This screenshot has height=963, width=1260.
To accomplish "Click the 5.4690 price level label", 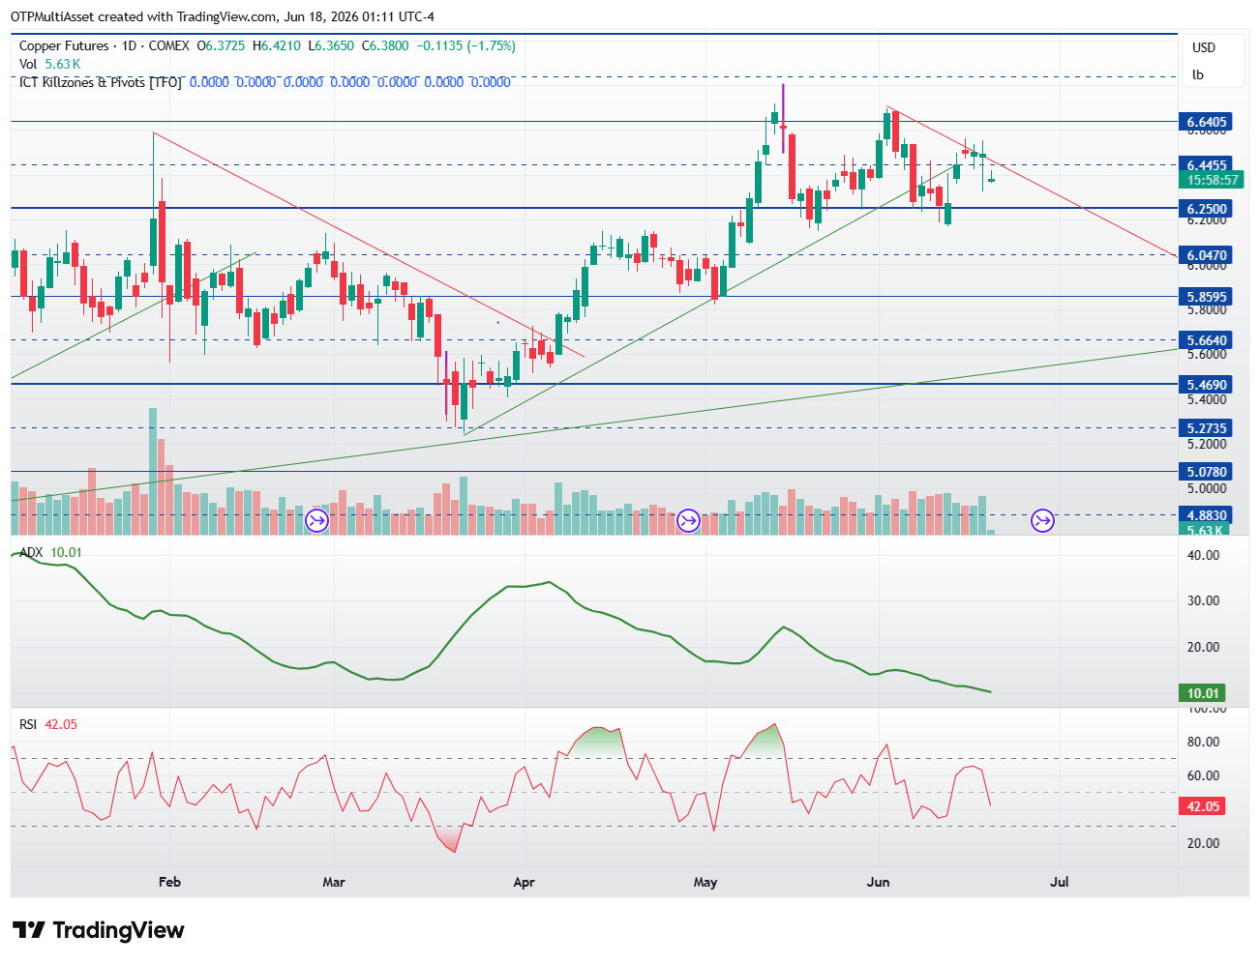I will pyautogui.click(x=1207, y=385).
